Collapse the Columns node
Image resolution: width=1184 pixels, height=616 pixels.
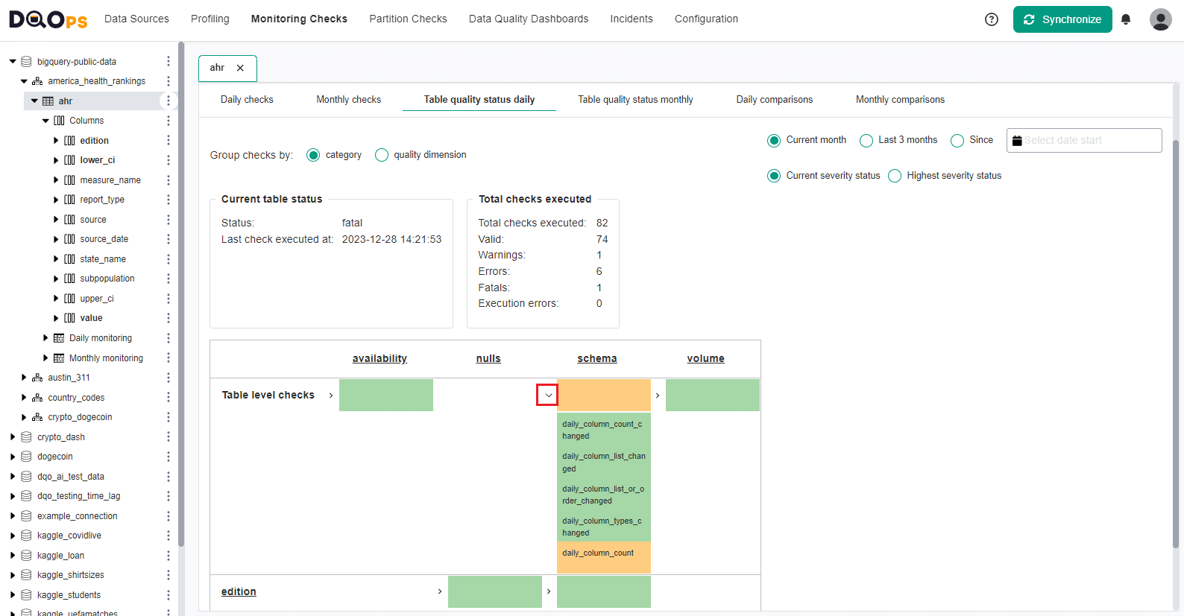pos(45,121)
